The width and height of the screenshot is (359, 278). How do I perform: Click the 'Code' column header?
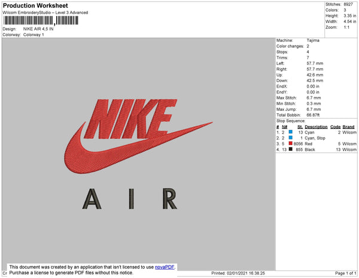coord(336,127)
